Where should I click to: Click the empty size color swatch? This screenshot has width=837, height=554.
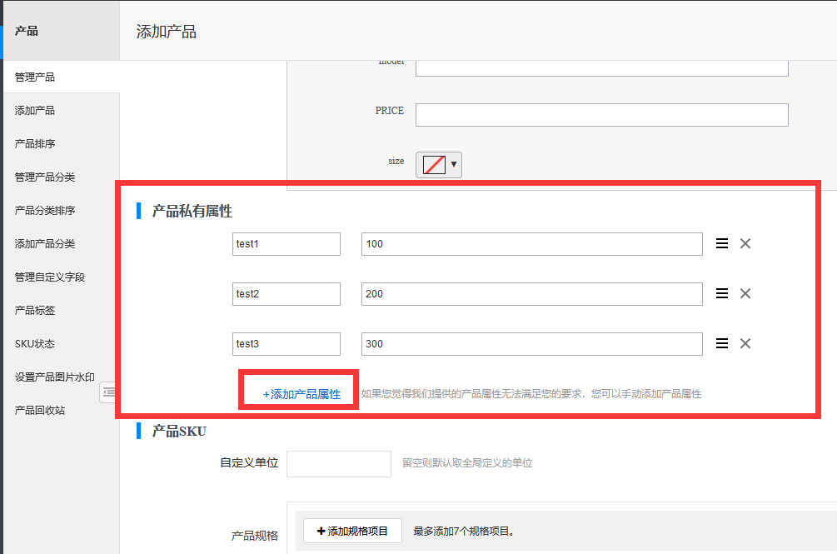point(434,165)
